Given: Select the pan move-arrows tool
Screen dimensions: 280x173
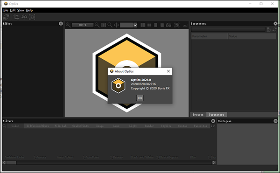Looking at the screenshot, I should point(116,25).
